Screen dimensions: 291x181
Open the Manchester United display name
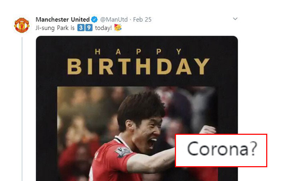tap(63, 19)
